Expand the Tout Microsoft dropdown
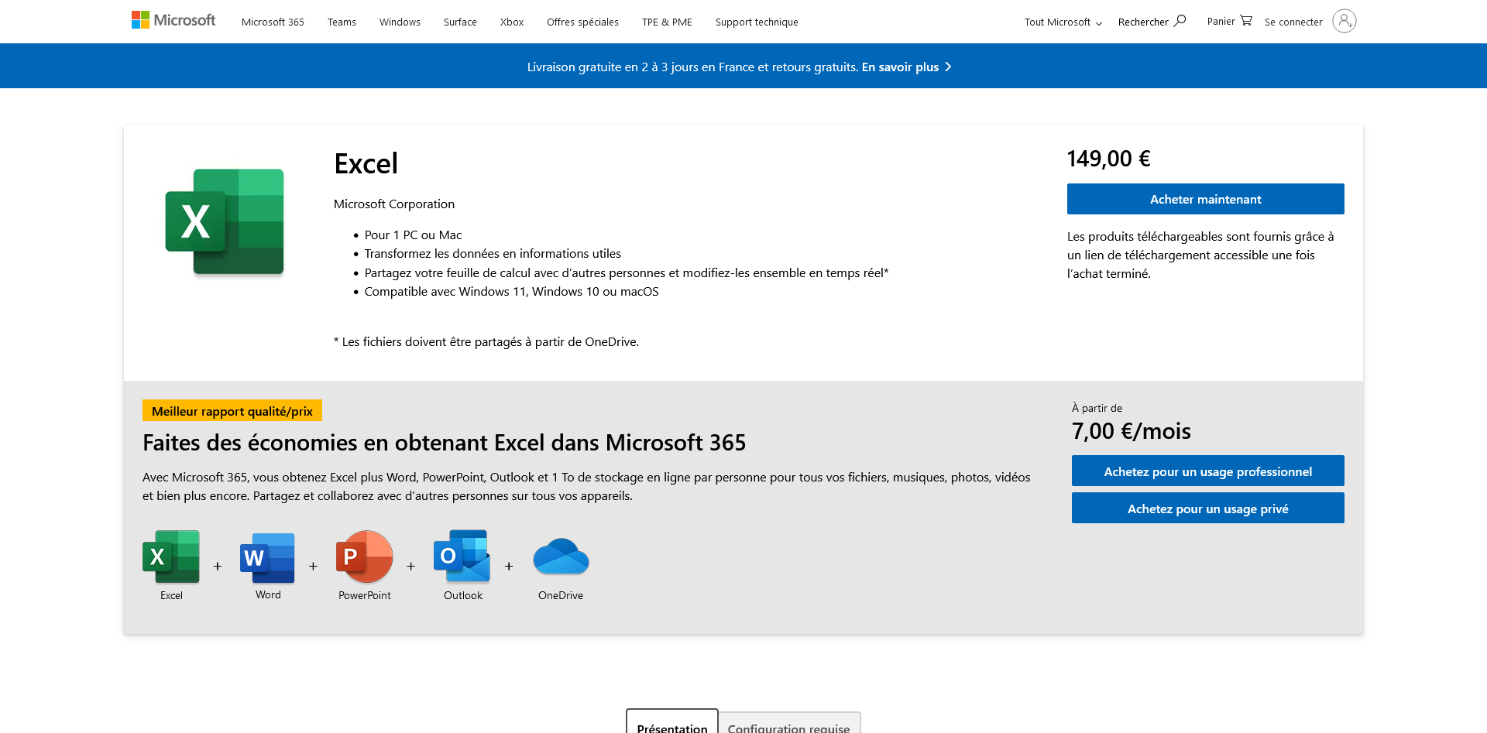 coord(1063,22)
